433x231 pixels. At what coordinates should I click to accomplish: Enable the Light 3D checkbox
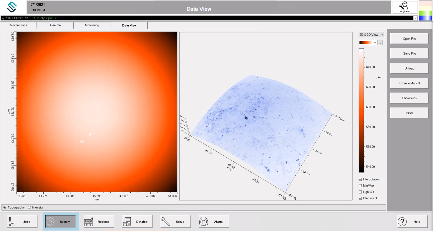[x=360, y=192]
